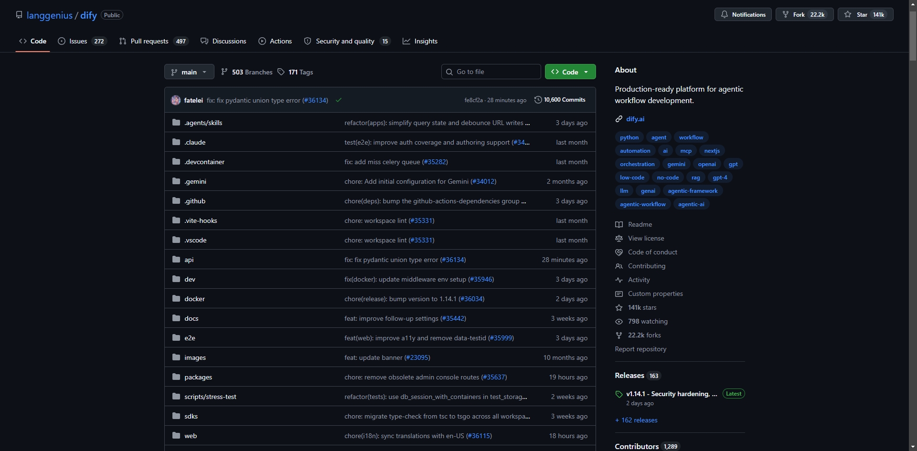Click the Go to file search field
Viewport: 917px width, 451px height.
pos(491,72)
